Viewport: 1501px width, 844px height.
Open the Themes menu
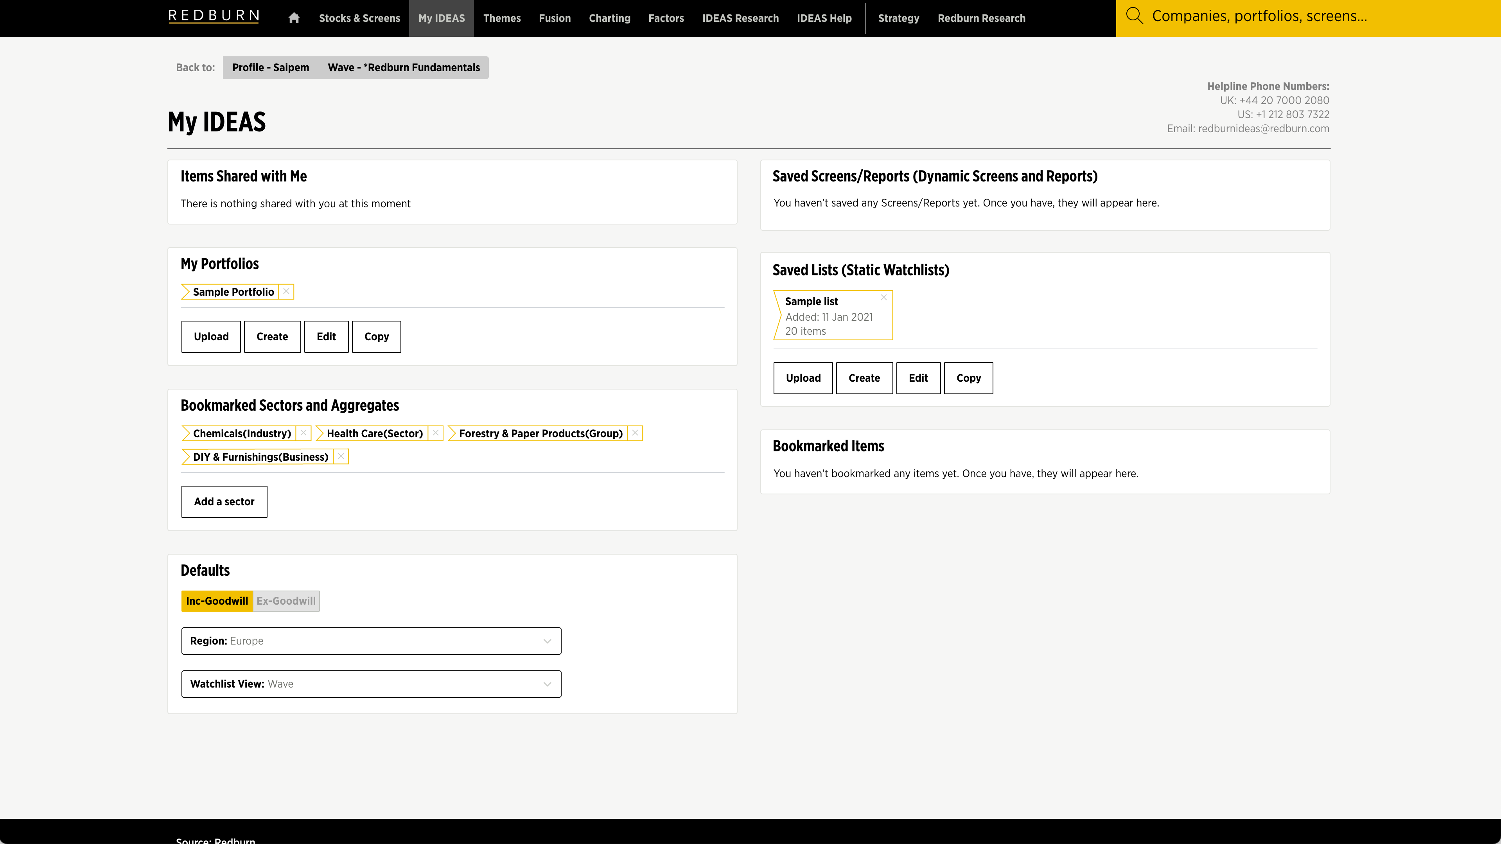tap(502, 18)
